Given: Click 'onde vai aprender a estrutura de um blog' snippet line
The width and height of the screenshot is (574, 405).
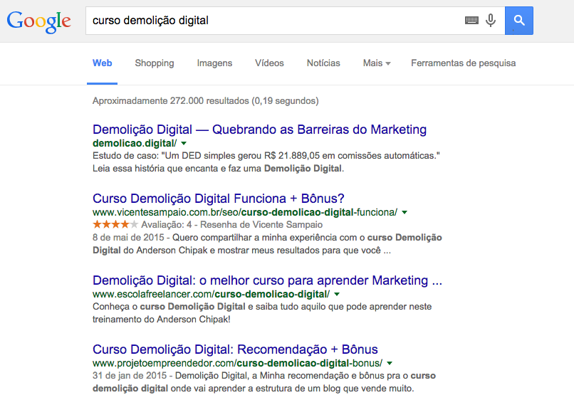Looking at the screenshot, I should click(254, 389).
